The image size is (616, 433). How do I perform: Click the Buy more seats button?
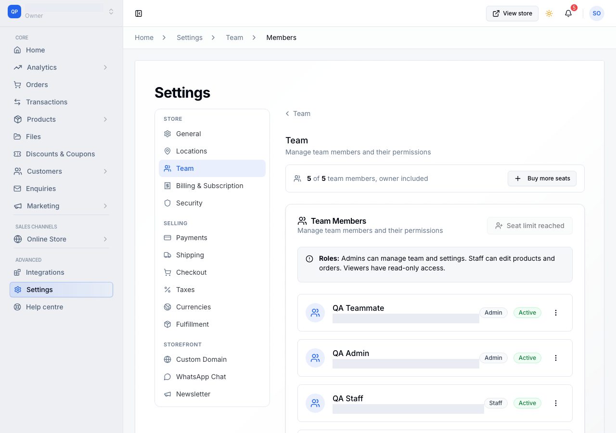point(542,178)
